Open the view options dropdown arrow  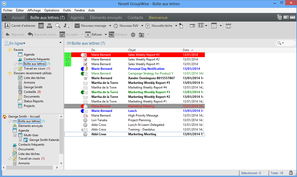[206, 26]
